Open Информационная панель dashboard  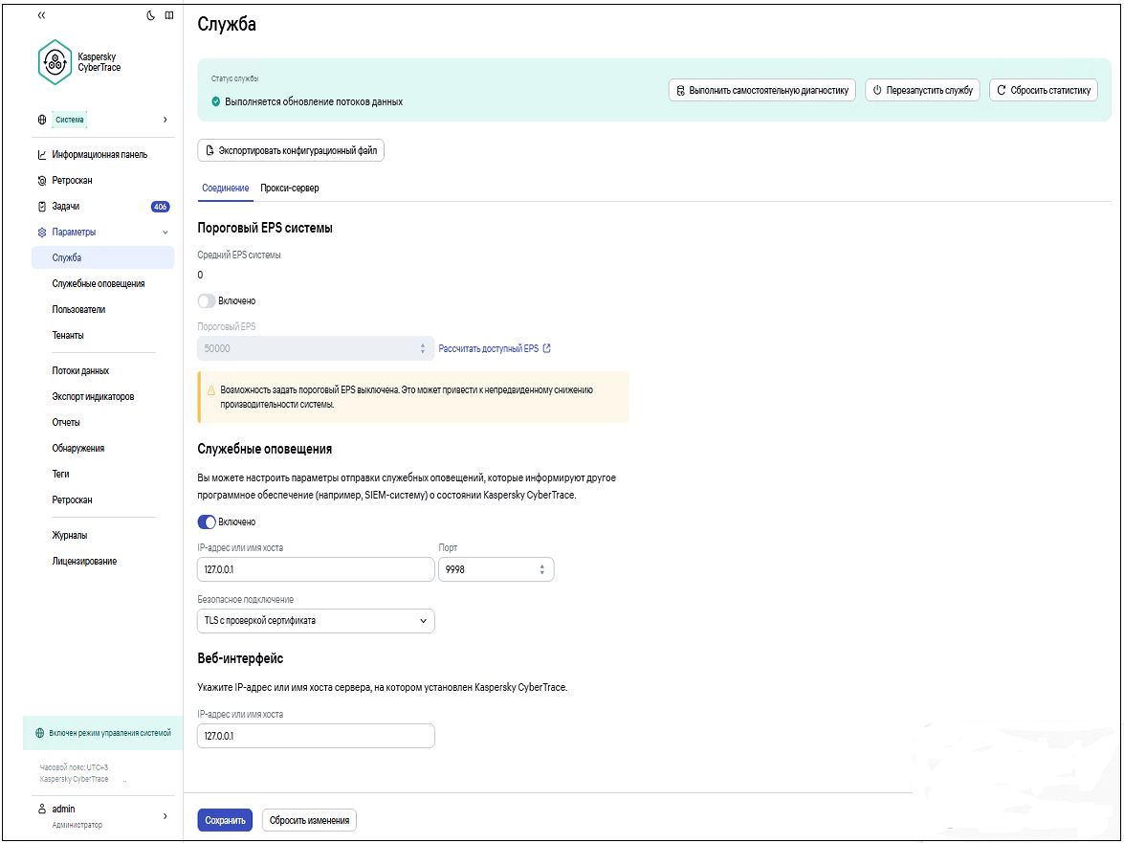point(99,155)
